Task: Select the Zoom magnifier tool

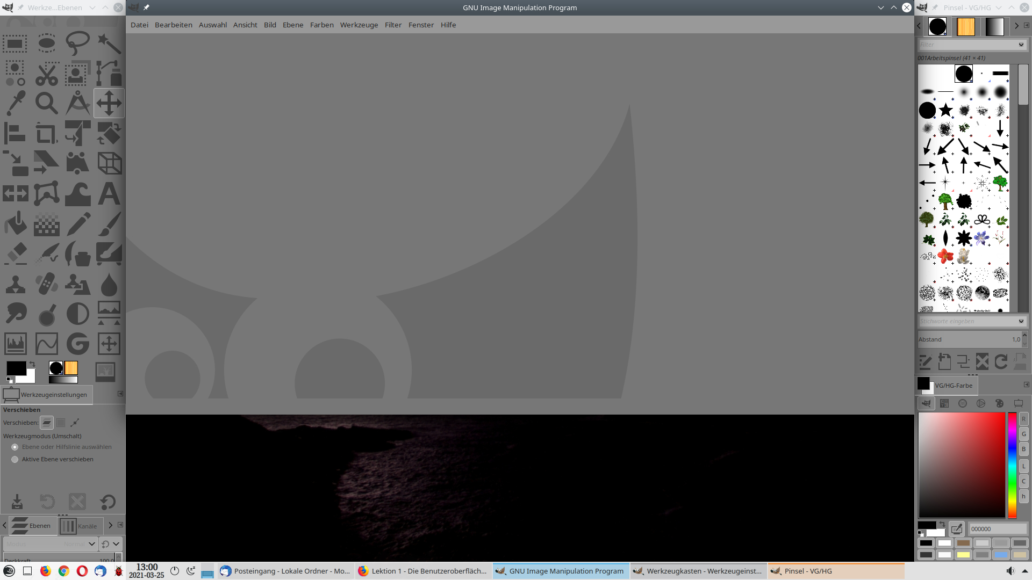Action: click(x=47, y=103)
